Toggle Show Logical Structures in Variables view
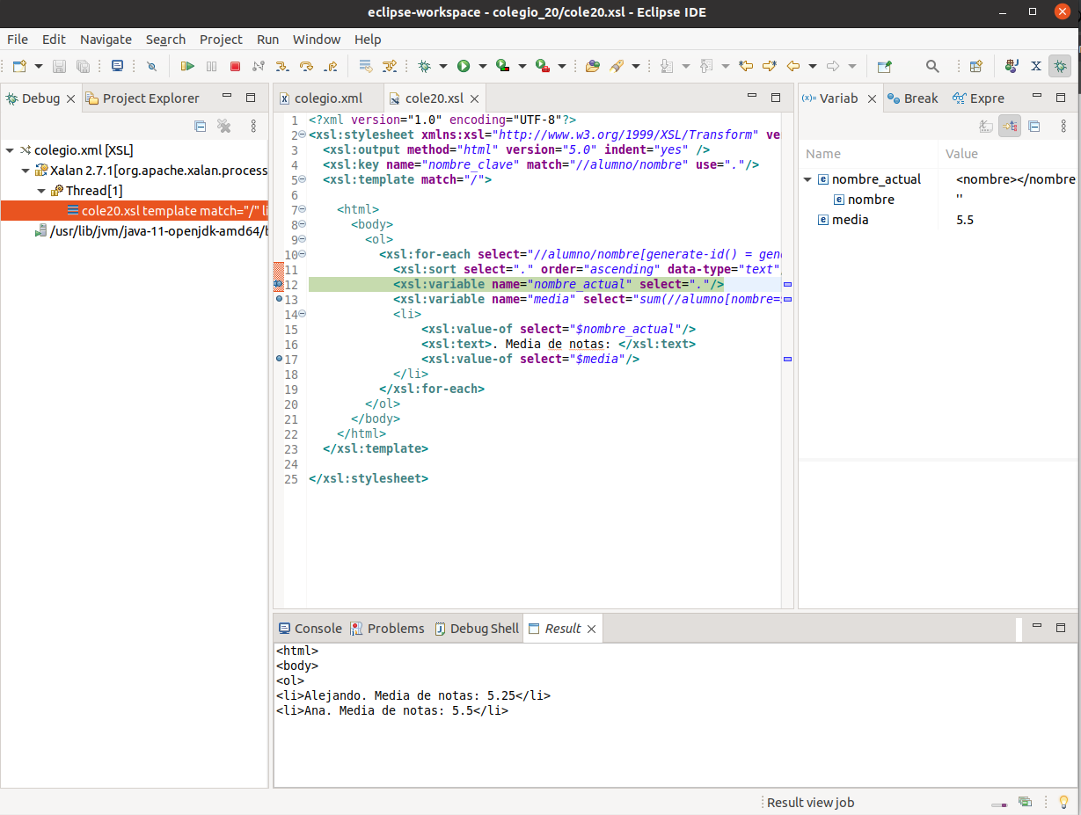Viewport: 1081px width, 815px height. 1010,126
